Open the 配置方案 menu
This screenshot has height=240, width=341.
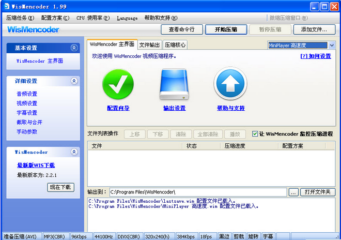(55, 18)
